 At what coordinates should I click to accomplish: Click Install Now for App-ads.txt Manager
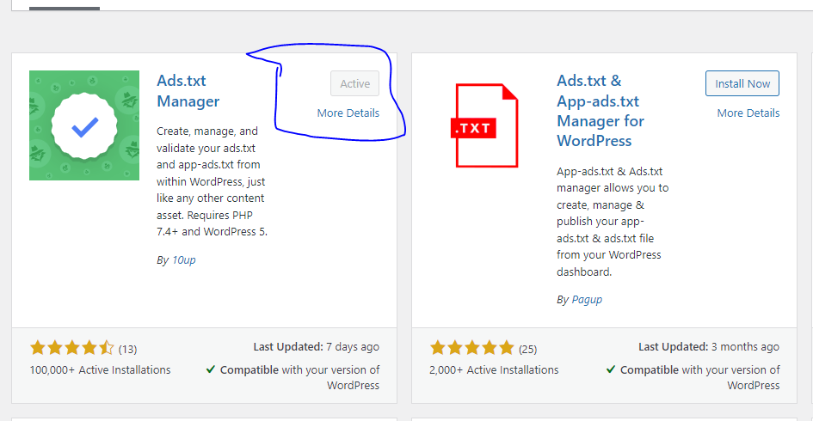pyautogui.click(x=742, y=83)
